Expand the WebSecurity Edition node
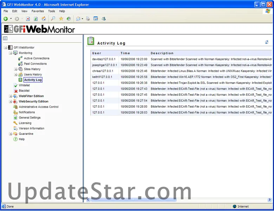 (11, 101)
